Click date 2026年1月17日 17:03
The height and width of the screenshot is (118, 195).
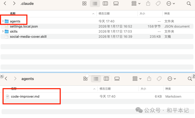click(x=115, y=31)
